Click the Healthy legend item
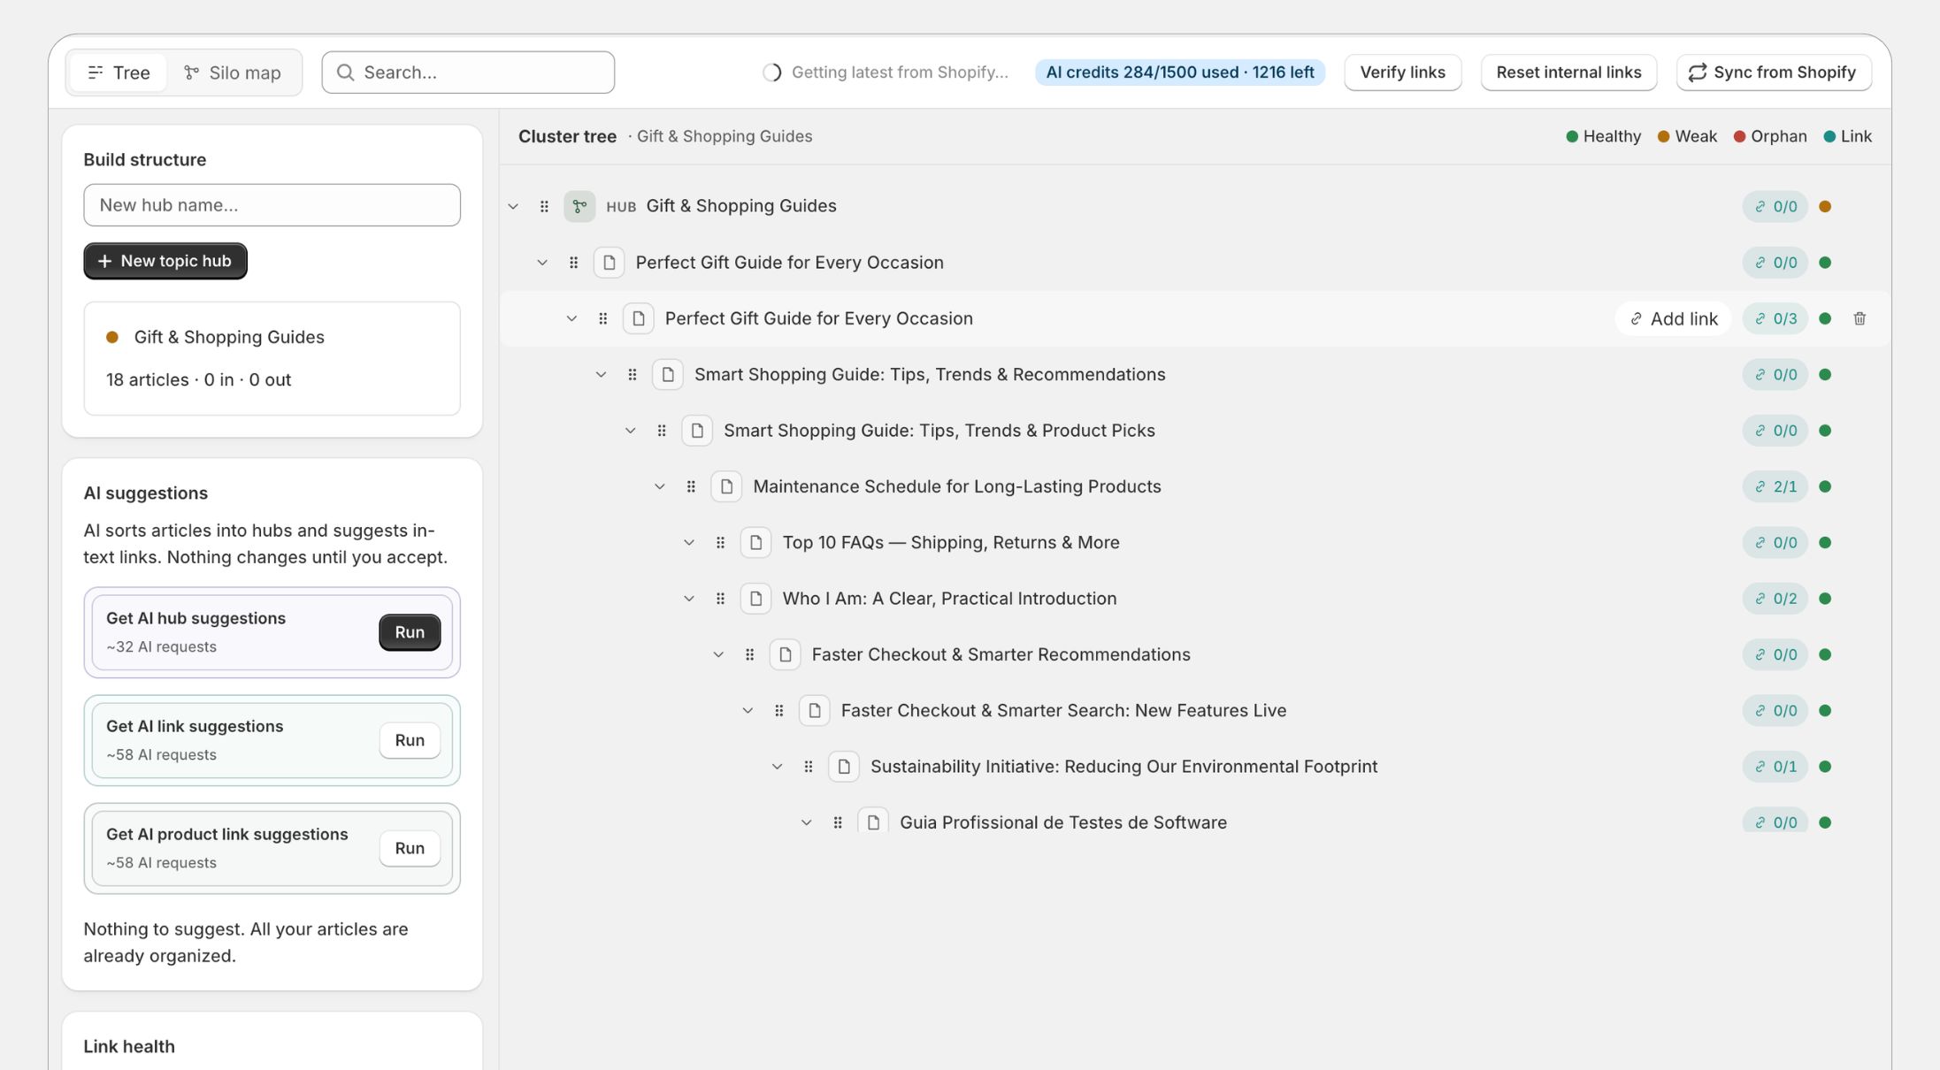Image resolution: width=1940 pixels, height=1070 pixels. tap(1603, 136)
